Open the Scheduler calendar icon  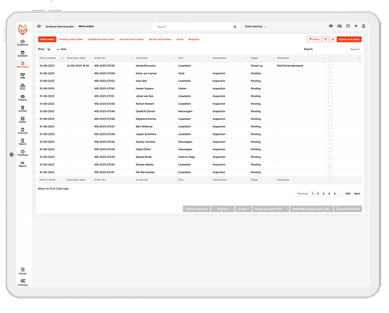click(22, 53)
